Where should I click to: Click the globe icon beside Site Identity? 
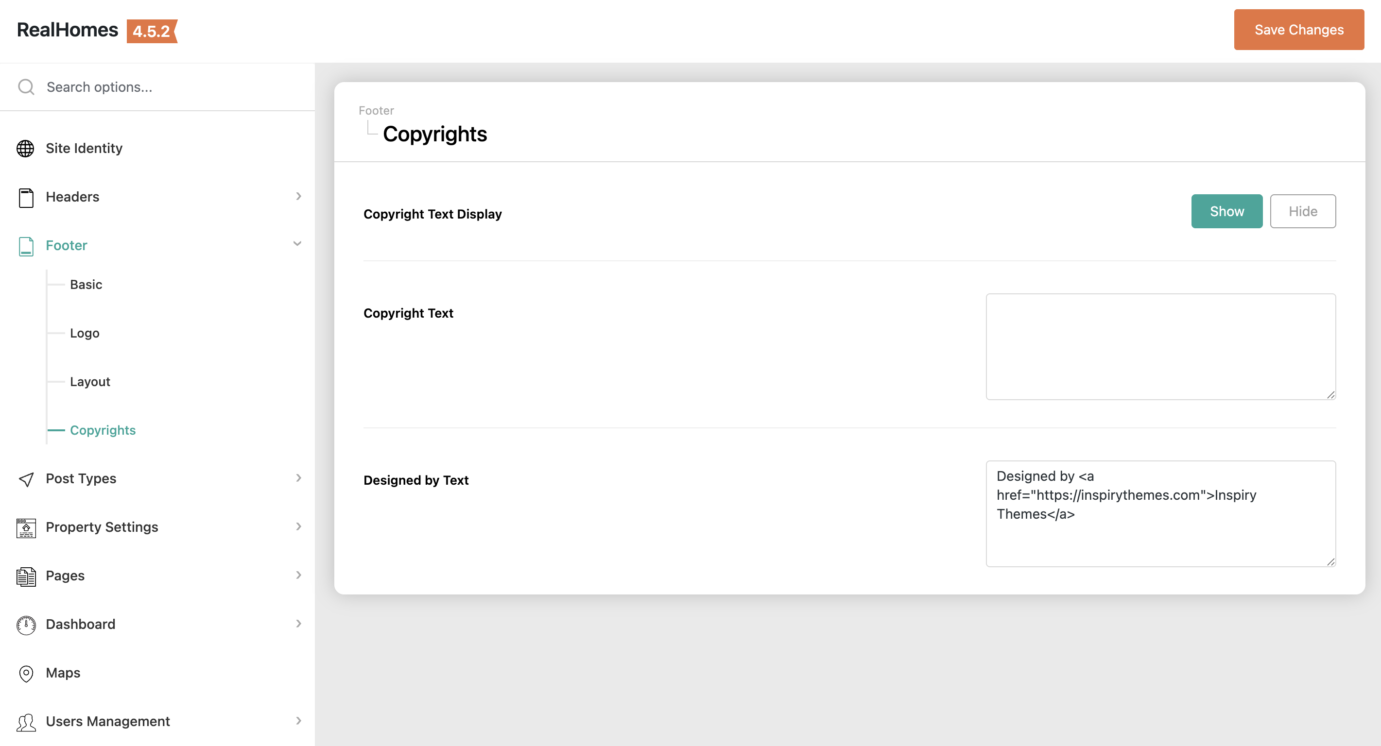click(25, 149)
